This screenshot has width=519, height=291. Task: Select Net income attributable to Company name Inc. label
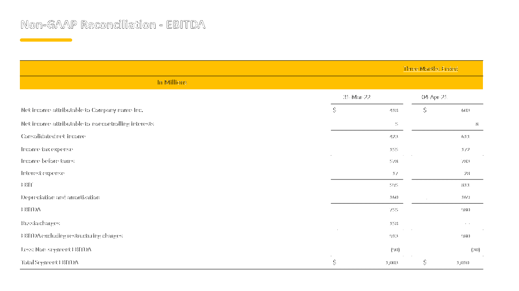(x=82, y=110)
